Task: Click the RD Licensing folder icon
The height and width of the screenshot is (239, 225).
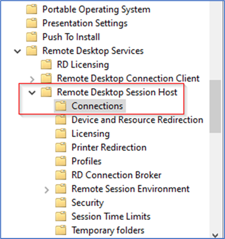Action: coord(46,64)
